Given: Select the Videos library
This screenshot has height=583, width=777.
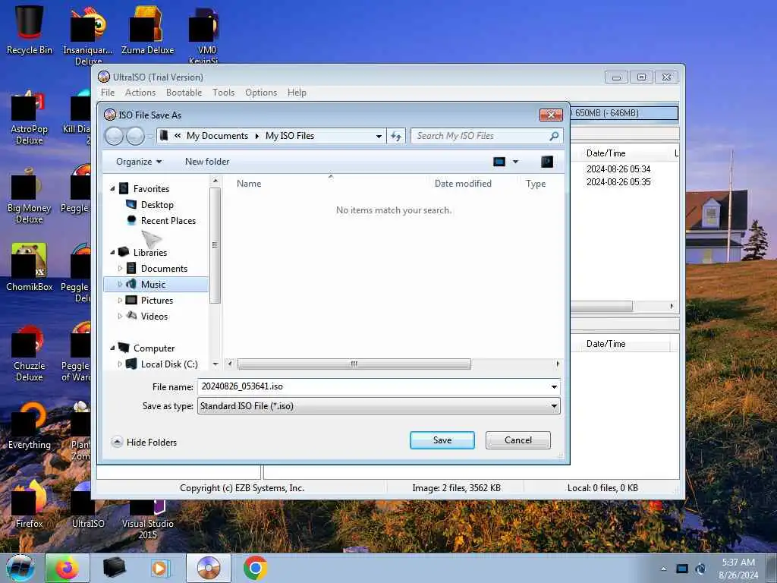Looking at the screenshot, I should coord(154,316).
